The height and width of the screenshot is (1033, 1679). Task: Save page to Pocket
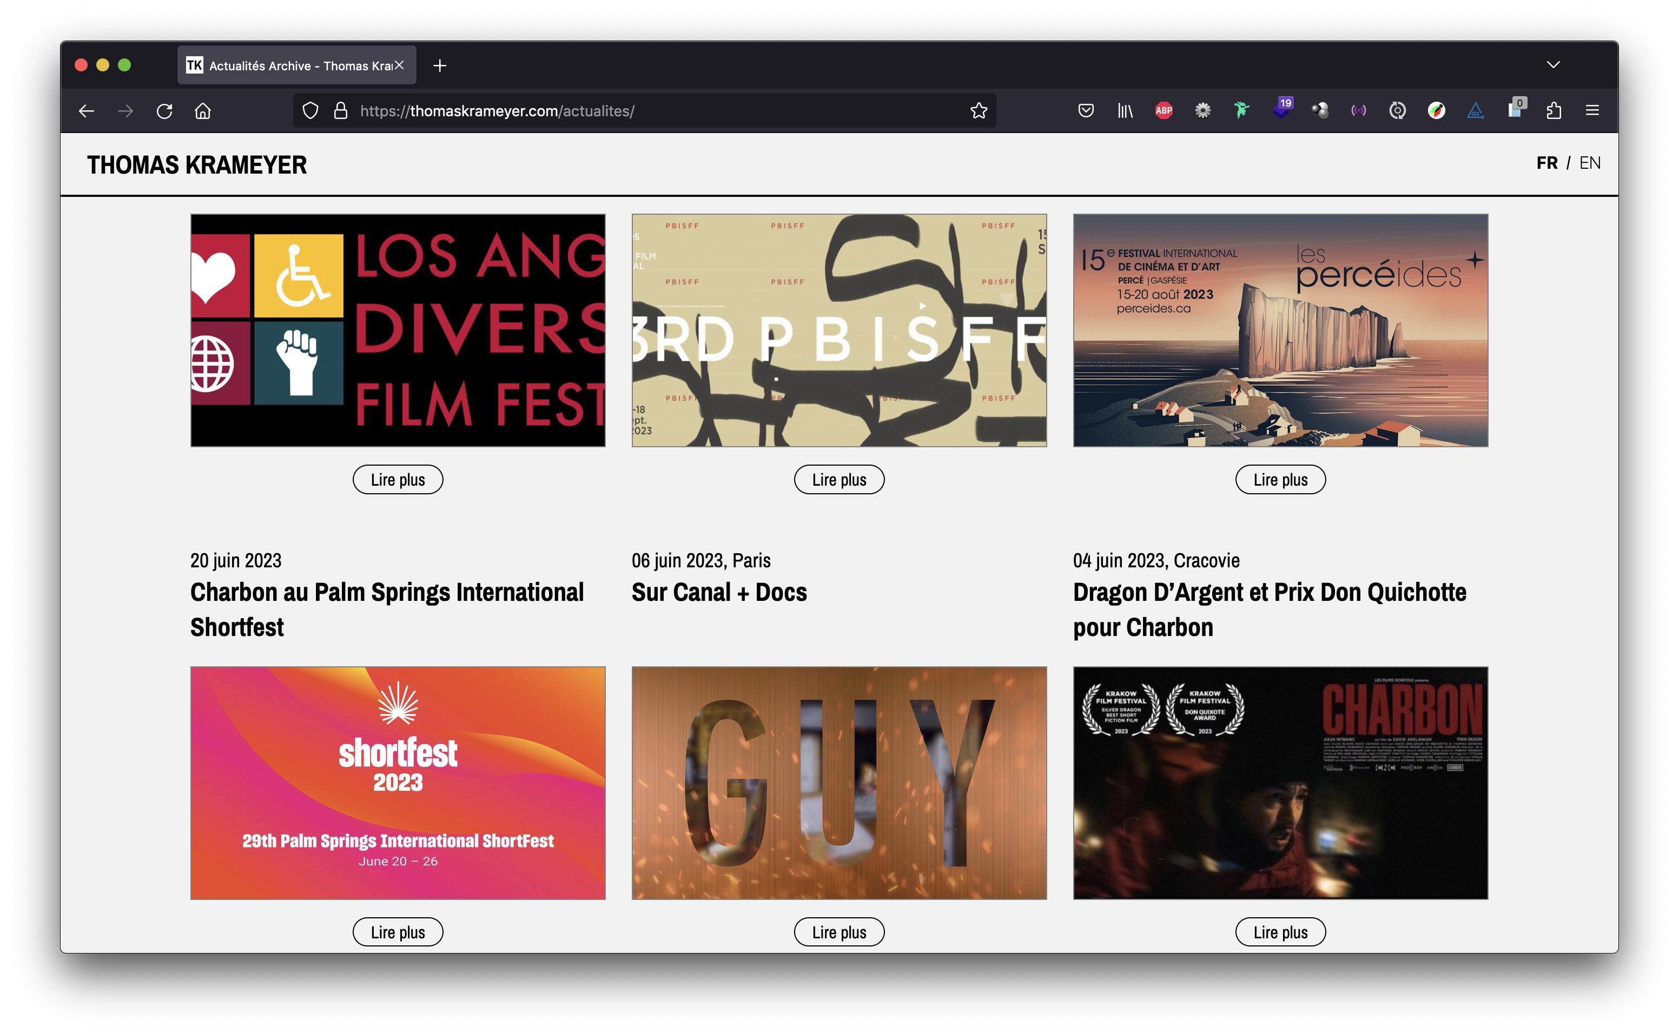(x=1086, y=111)
